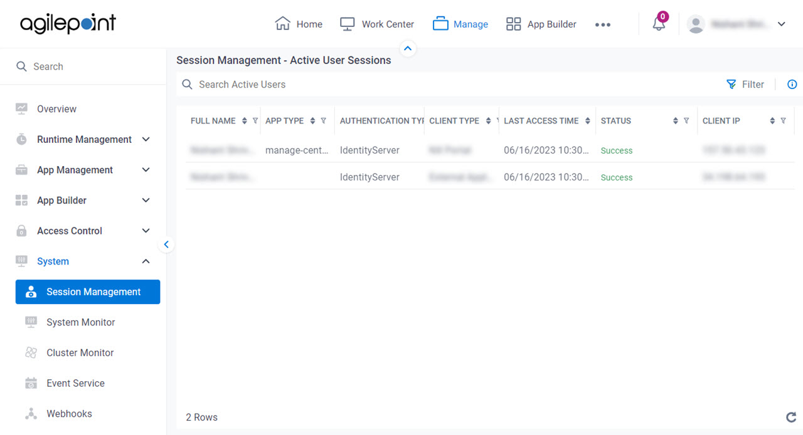Open the notifications bell
803x435 pixels.
(x=659, y=24)
